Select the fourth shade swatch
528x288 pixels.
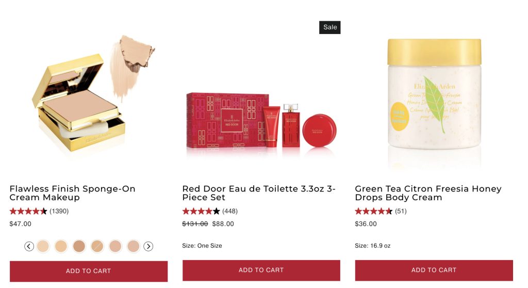[x=97, y=247]
